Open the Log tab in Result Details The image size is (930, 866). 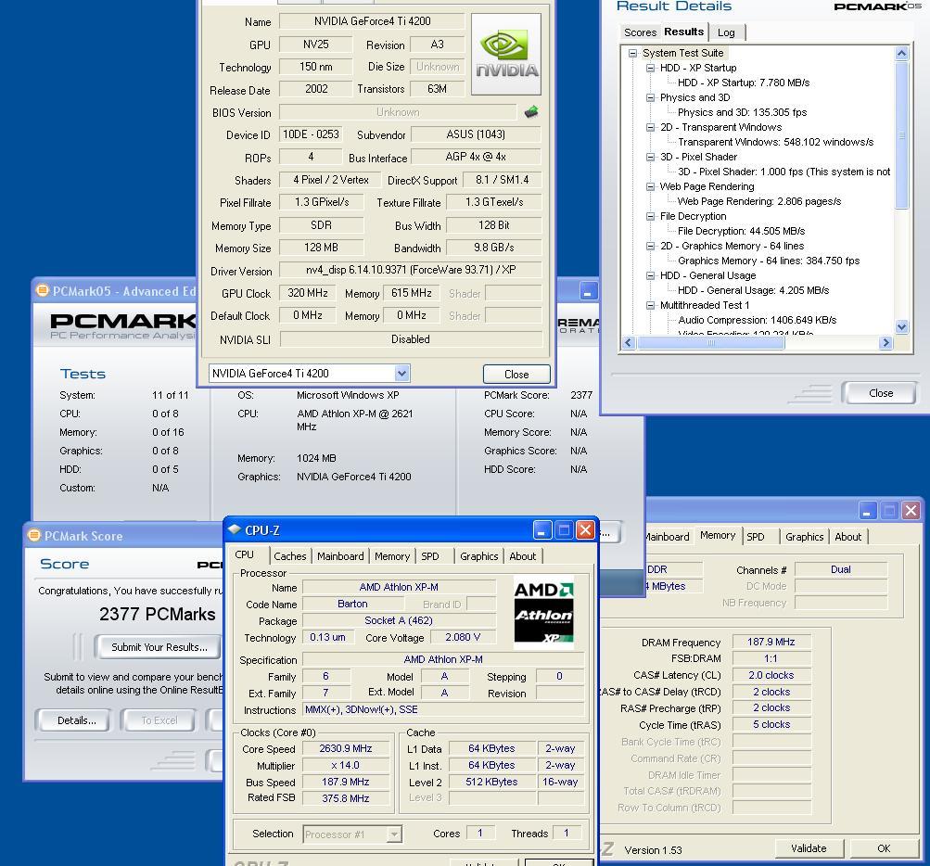[726, 32]
